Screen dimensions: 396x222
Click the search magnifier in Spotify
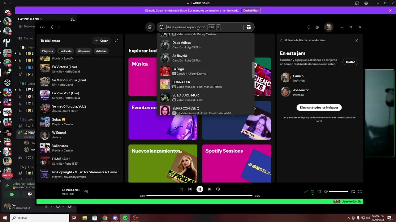(161, 27)
